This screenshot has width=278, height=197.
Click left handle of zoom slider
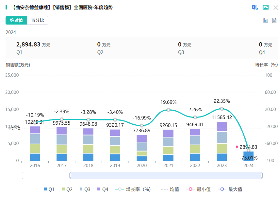click(x=70, y=176)
